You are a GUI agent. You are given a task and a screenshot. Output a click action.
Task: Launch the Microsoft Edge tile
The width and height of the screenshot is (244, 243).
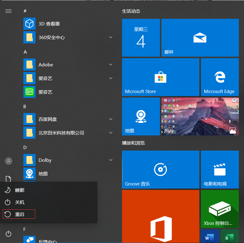(x=220, y=77)
